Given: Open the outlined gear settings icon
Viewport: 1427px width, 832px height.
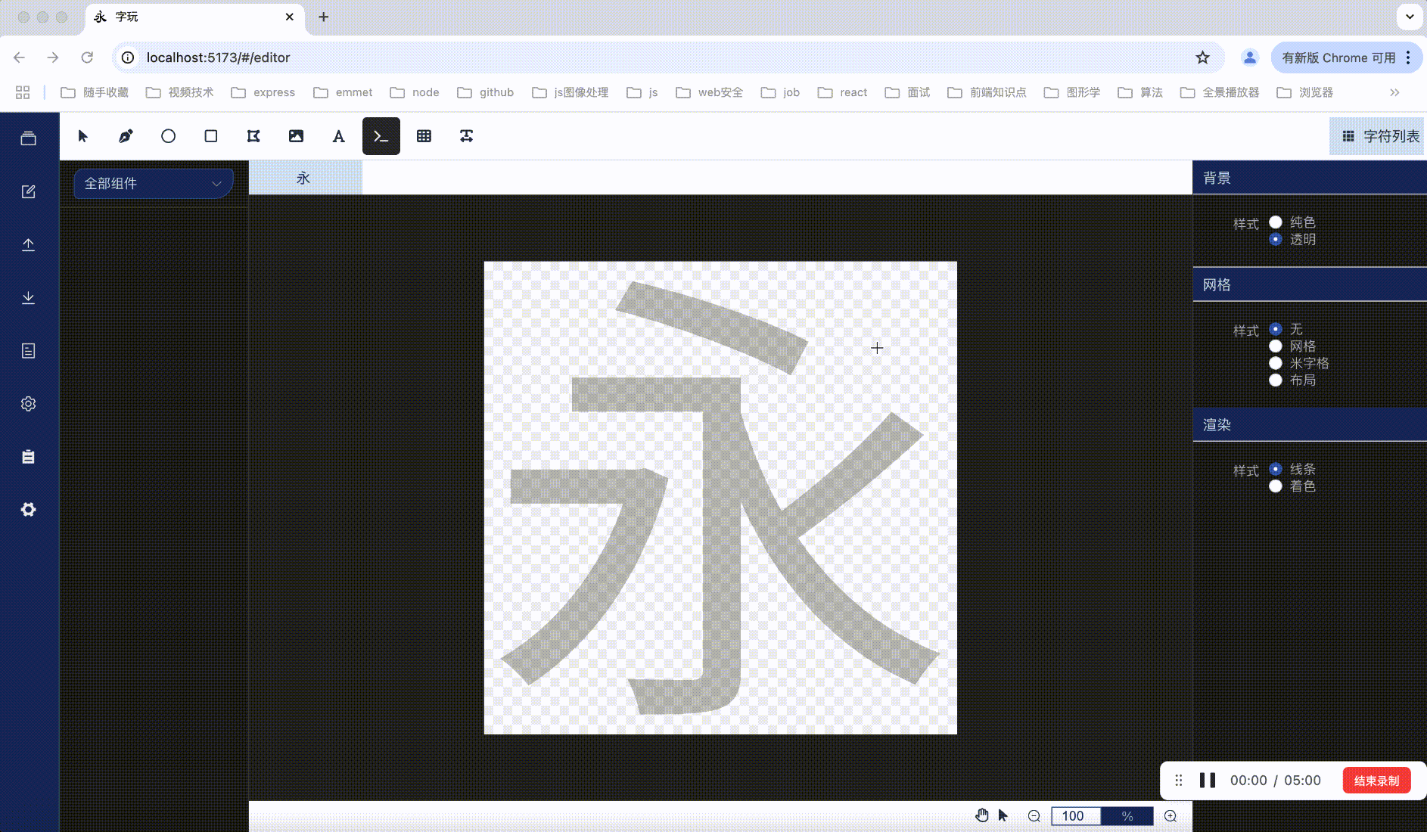Looking at the screenshot, I should tap(29, 403).
